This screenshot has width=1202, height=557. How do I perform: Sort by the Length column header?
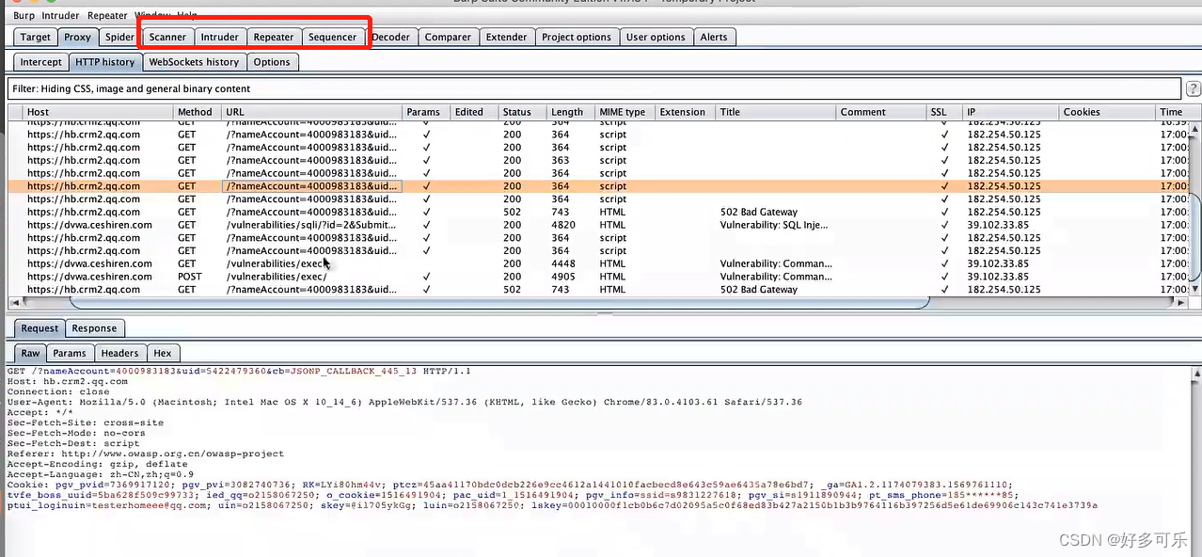click(571, 112)
